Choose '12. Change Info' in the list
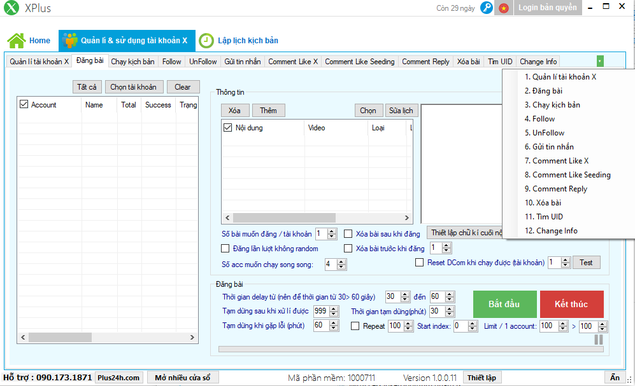 tap(551, 231)
